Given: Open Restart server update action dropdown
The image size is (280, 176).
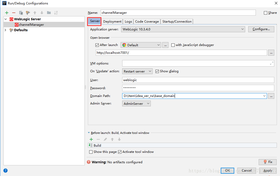Looking at the screenshot, I should 137,71.
